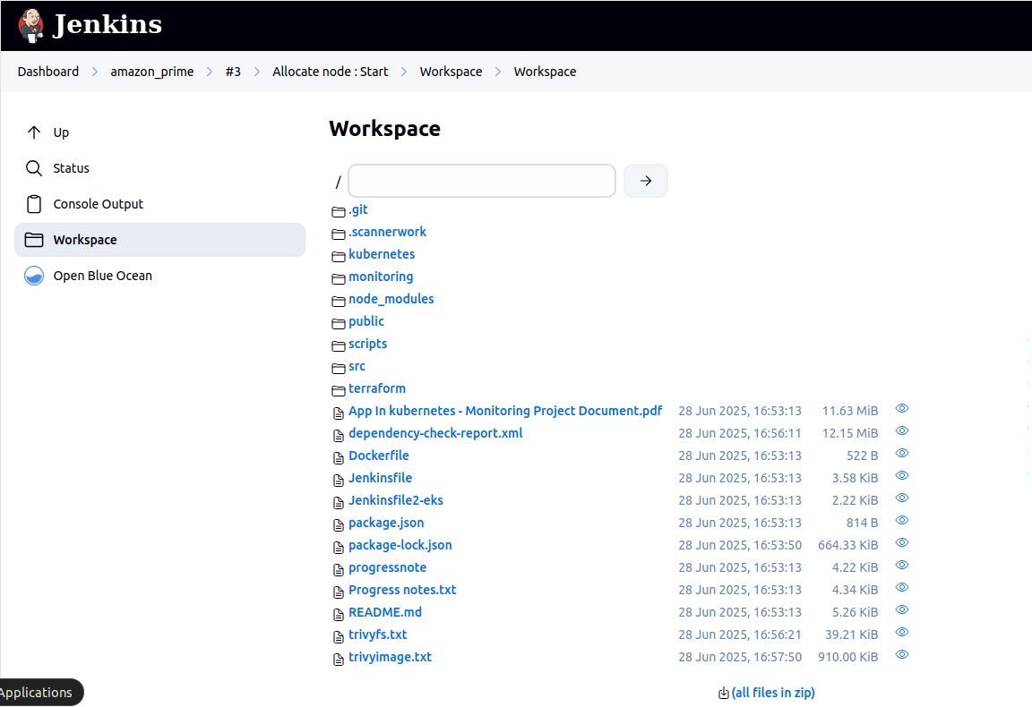Viewport: 1032px width, 707px height.
Task: Download all files in zip
Action: pos(773,693)
